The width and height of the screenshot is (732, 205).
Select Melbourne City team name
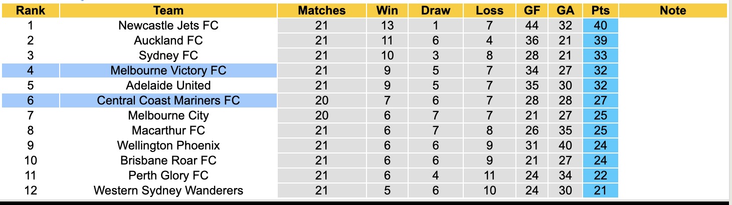click(x=168, y=115)
